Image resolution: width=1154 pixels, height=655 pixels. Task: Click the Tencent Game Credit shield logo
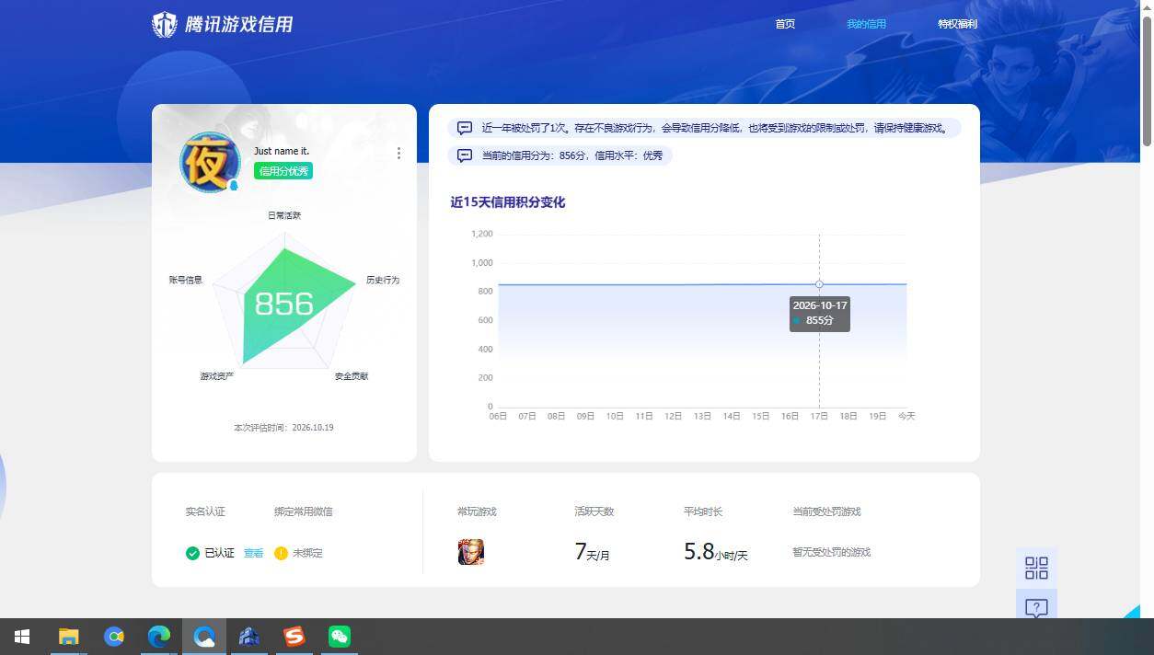[164, 25]
